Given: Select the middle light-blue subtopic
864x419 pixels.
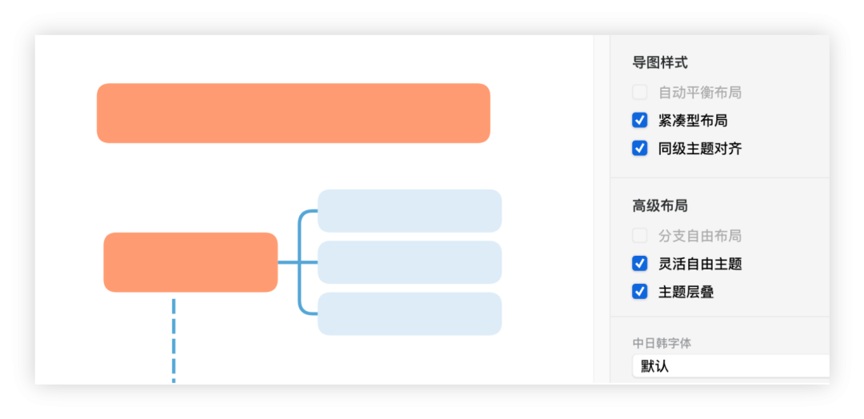Looking at the screenshot, I should 410,262.
